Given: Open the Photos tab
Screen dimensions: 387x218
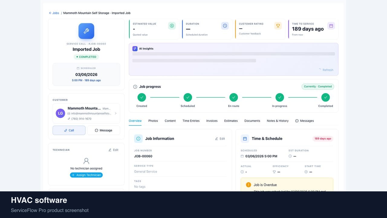Looking at the screenshot, I should pyautogui.click(x=153, y=121).
